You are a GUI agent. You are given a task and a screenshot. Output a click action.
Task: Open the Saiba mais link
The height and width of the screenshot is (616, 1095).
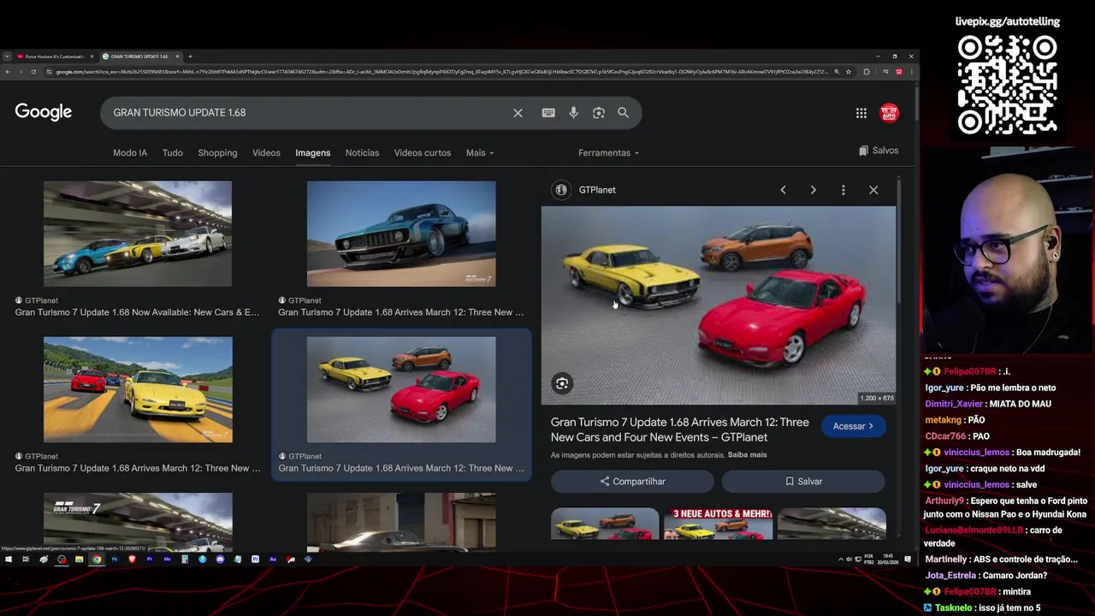tap(747, 455)
